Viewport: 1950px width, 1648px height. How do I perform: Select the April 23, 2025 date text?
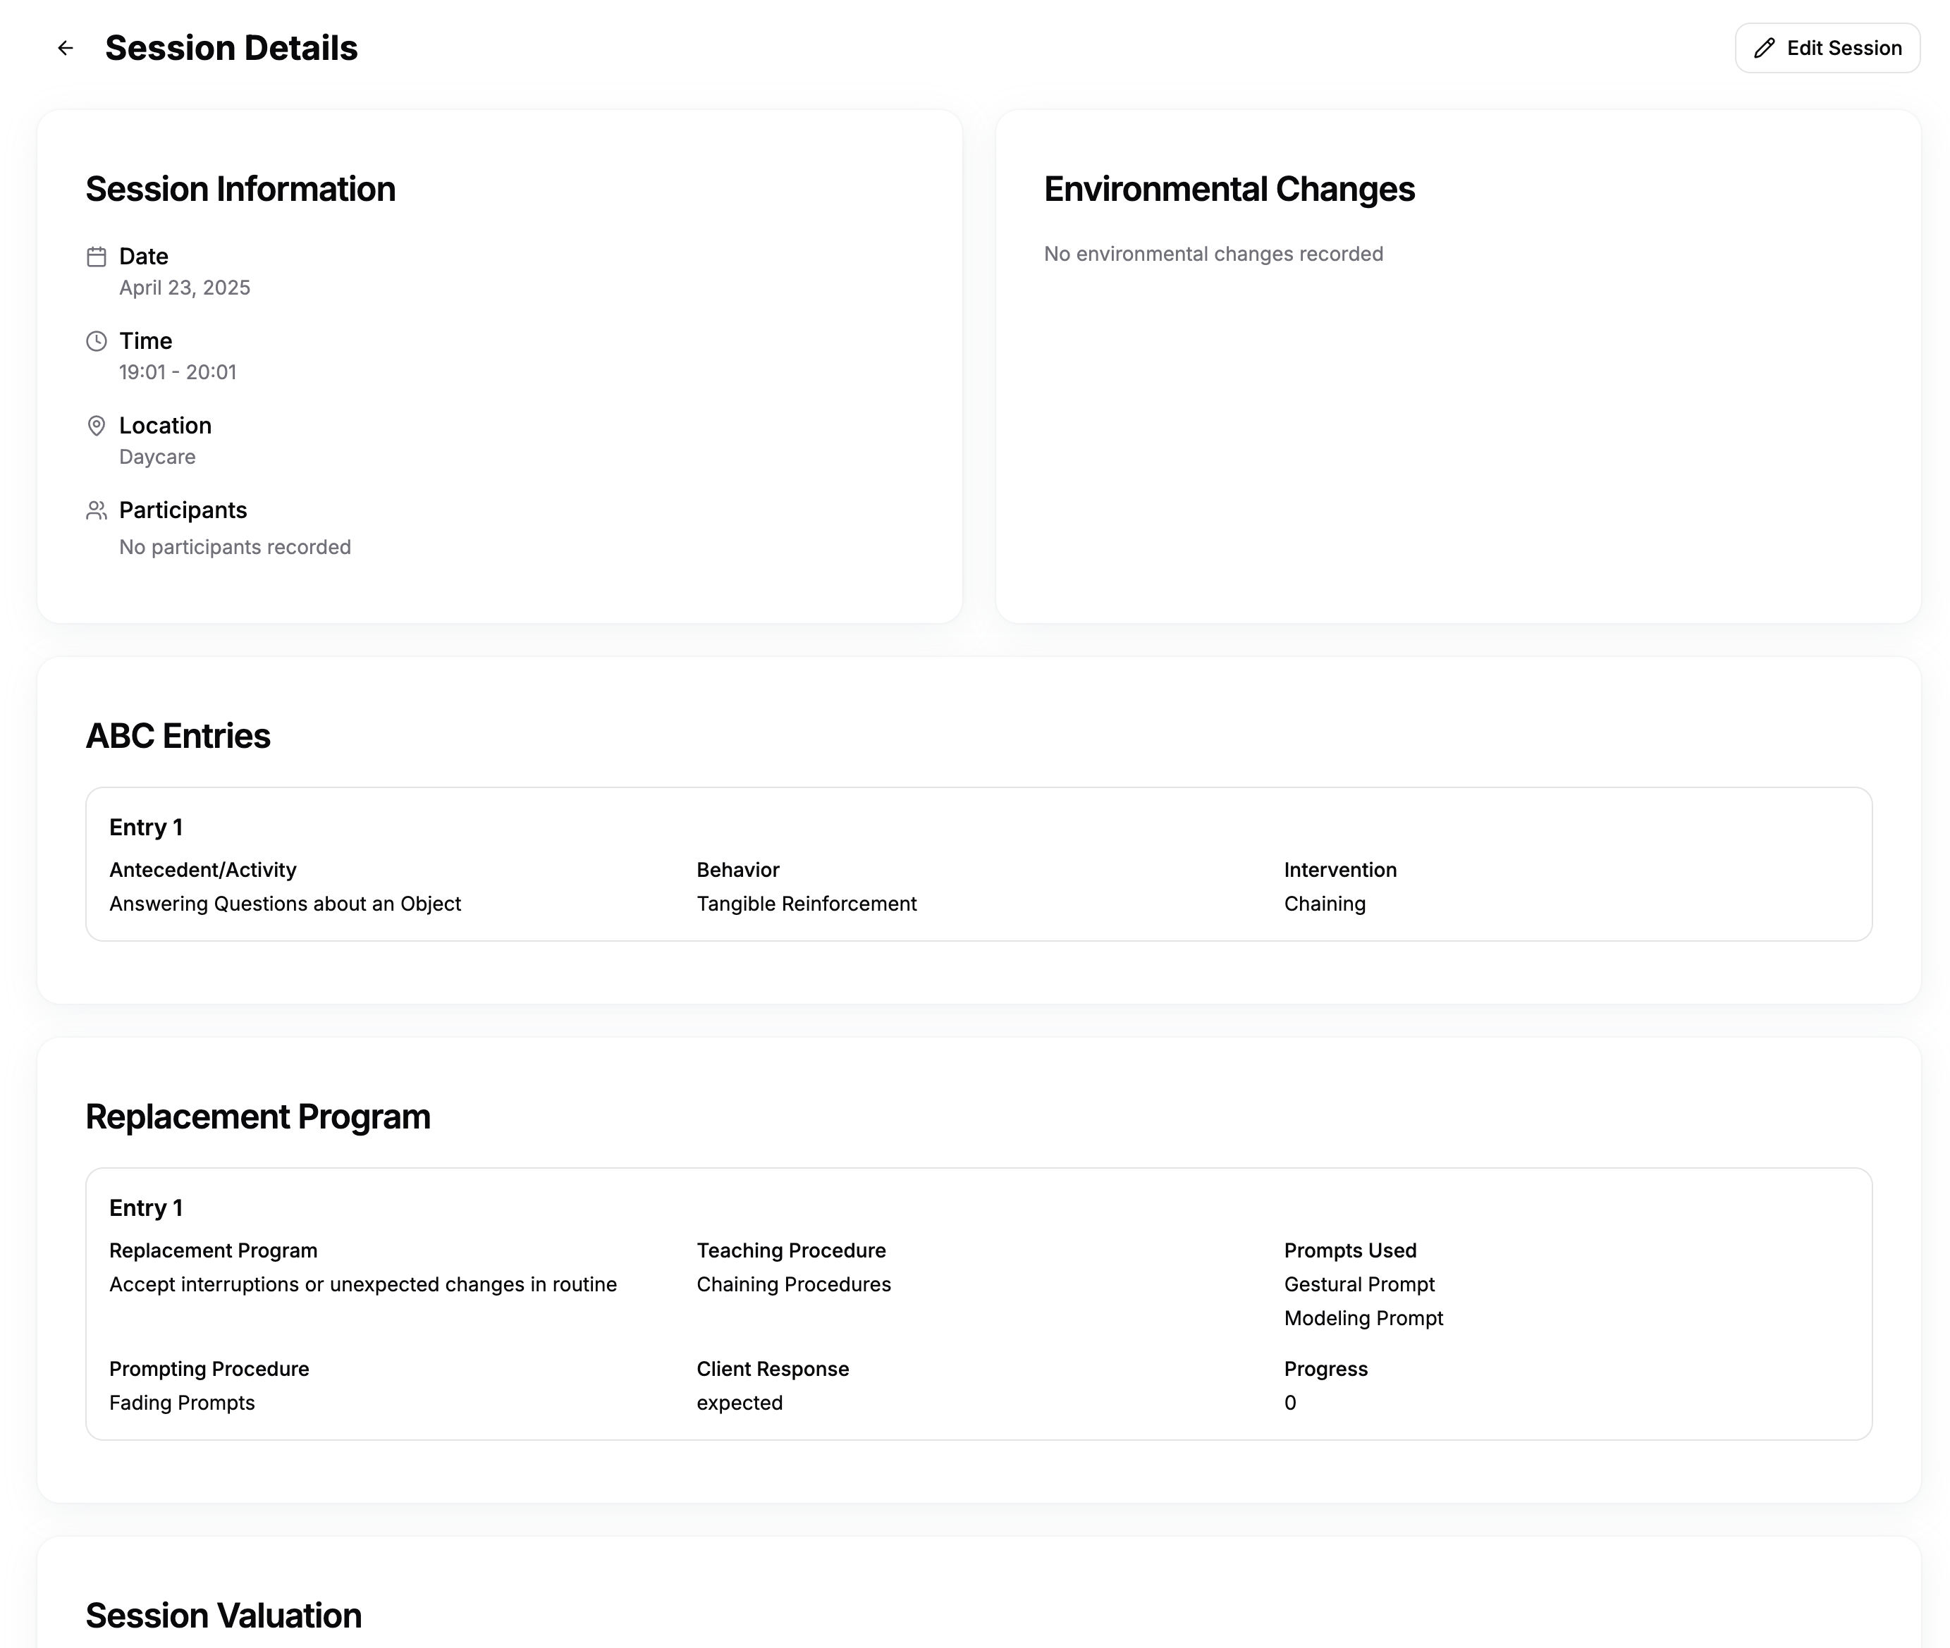click(184, 288)
